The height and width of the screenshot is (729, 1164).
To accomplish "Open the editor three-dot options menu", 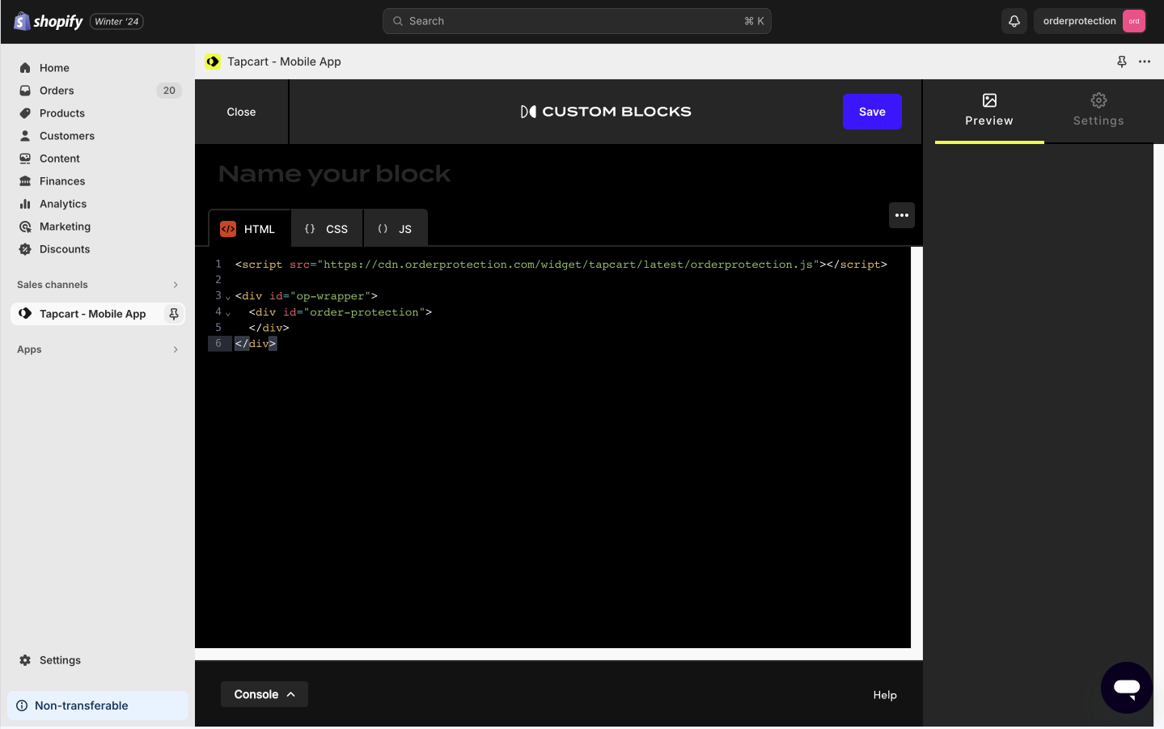I will coord(902,215).
